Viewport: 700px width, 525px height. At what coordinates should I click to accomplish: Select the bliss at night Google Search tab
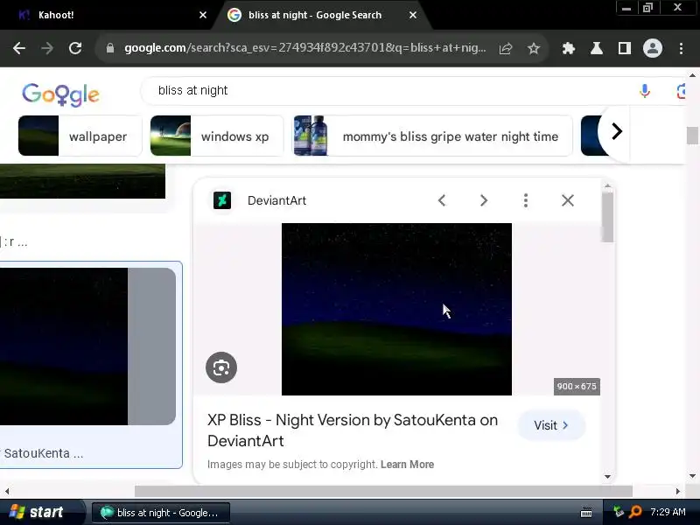pos(315,15)
